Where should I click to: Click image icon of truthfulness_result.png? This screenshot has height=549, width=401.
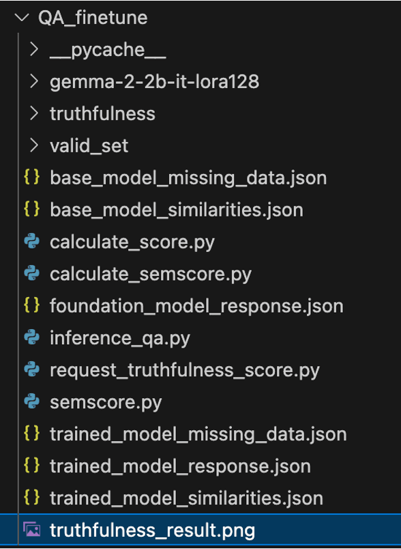(32, 530)
